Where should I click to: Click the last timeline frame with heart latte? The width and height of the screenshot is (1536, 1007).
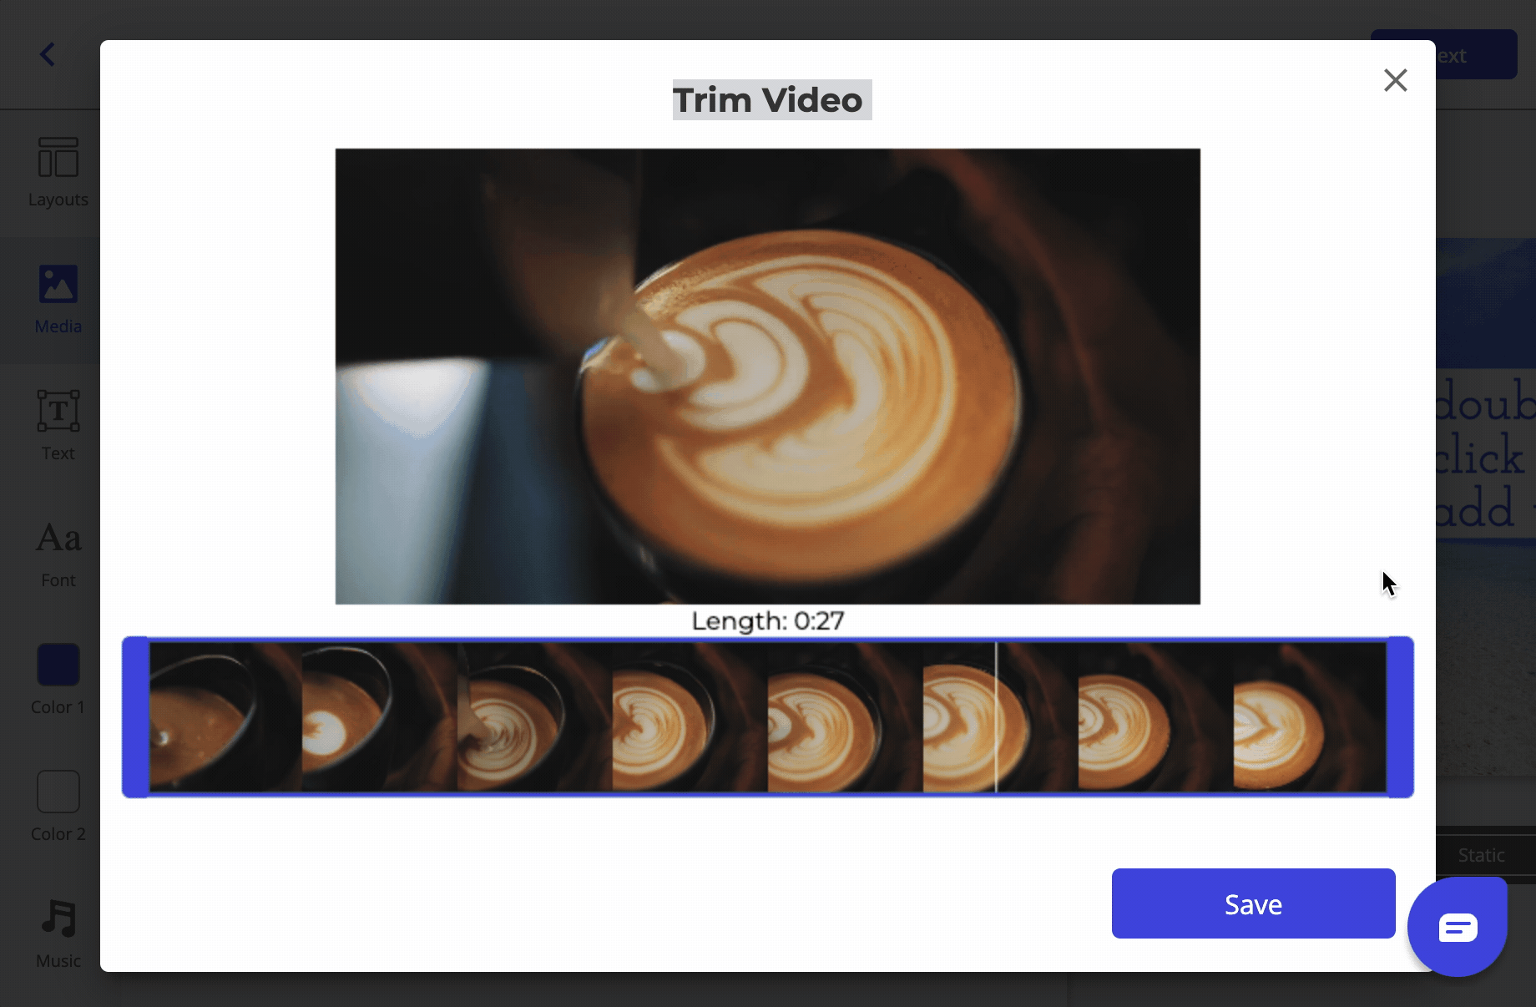point(1309,717)
